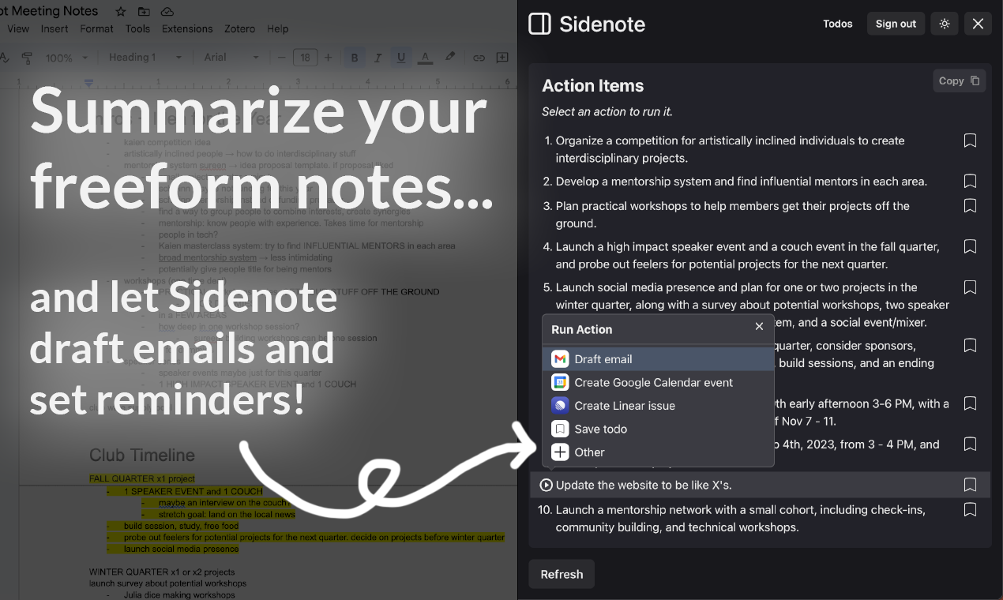Toggle Italic formatting in Docs toolbar
Image resolution: width=1003 pixels, height=600 pixels.
coord(378,58)
